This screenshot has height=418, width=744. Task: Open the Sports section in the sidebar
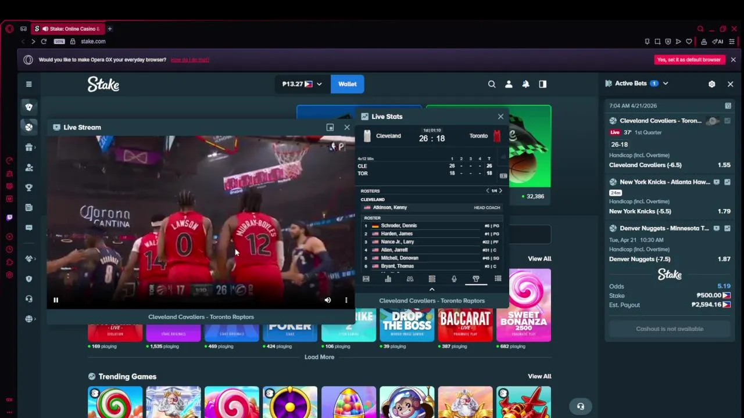pyautogui.click(x=28, y=127)
